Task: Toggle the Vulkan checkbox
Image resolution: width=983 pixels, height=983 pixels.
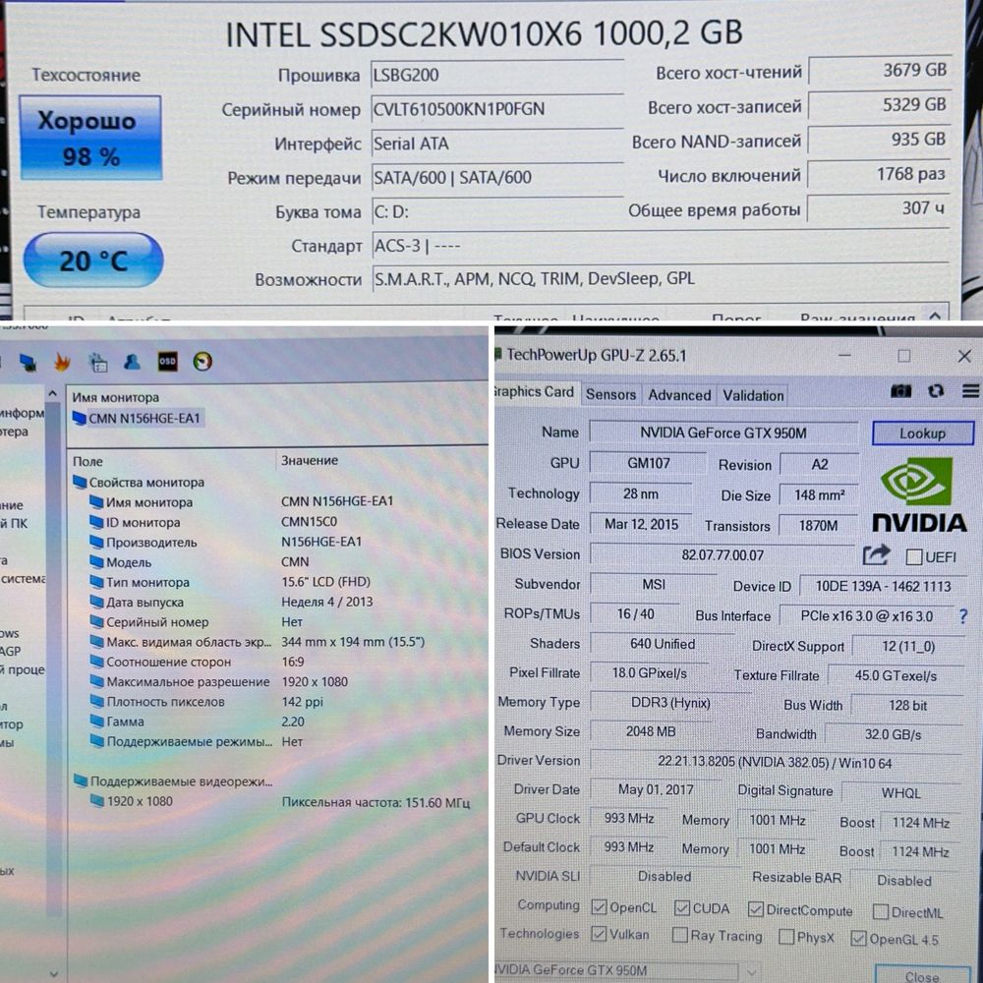Action: 599,934
